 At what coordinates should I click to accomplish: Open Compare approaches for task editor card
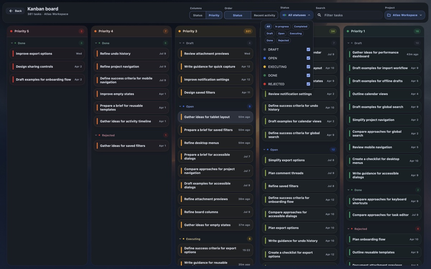384,215
